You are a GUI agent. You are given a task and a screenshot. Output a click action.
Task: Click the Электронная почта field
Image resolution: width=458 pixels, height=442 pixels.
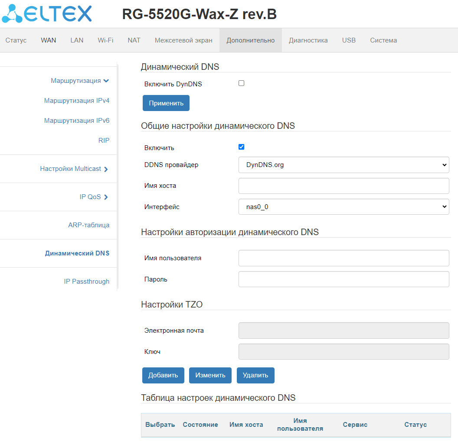pyautogui.click(x=343, y=331)
